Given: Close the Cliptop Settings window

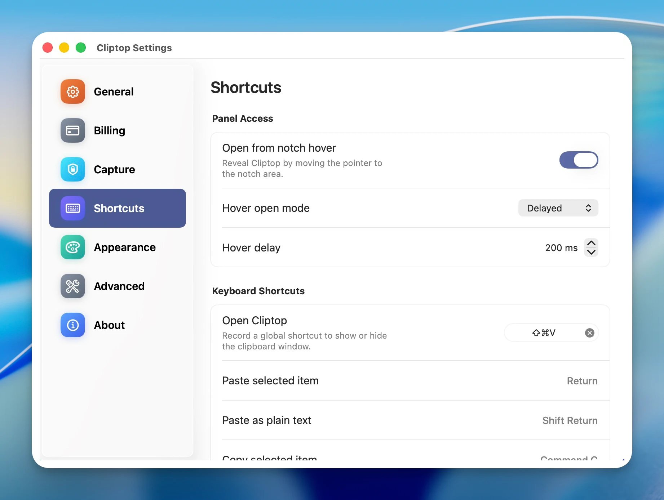Looking at the screenshot, I should point(48,48).
